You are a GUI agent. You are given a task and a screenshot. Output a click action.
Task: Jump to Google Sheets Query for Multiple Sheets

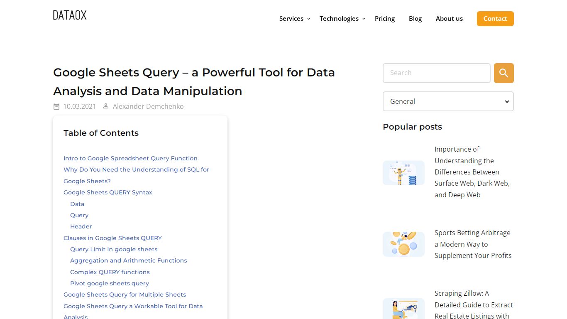click(125, 294)
